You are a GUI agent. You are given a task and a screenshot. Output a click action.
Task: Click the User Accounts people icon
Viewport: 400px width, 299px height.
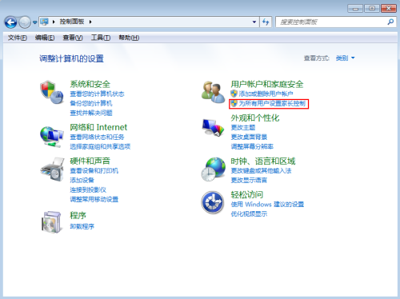[x=213, y=92]
